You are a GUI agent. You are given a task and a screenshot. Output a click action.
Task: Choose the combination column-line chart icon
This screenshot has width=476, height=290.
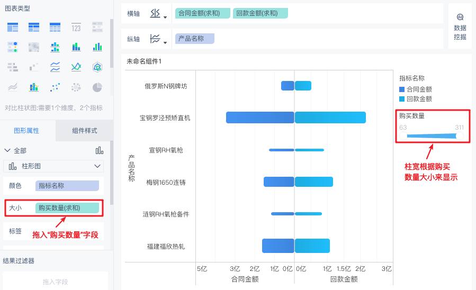click(34, 87)
